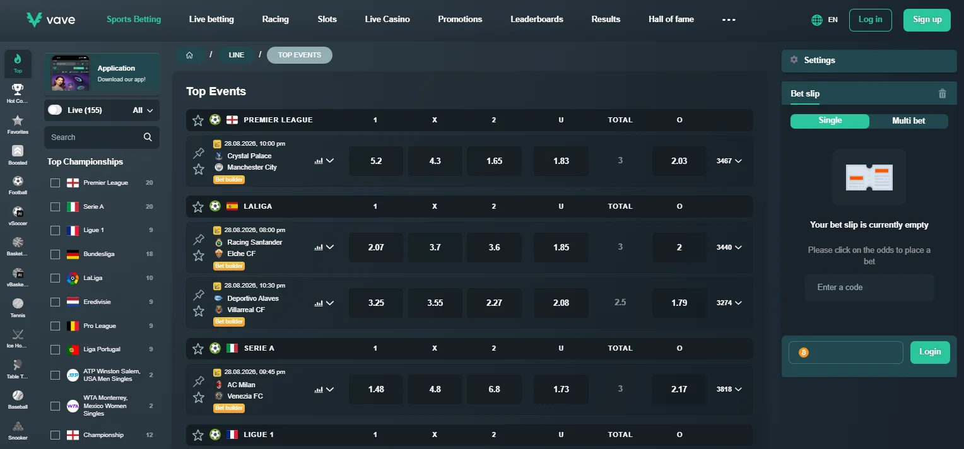Select Table Tennis icon in sidebar
Viewport: 964px width, 449px height.
[18, 364]
